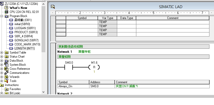Open the SBR_4 (SBR4) block
The image size is (214, 105).
click(22, 36)
